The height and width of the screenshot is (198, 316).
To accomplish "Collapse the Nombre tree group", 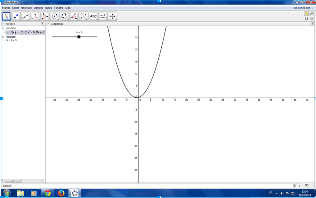I will click(x=3, y=36).
